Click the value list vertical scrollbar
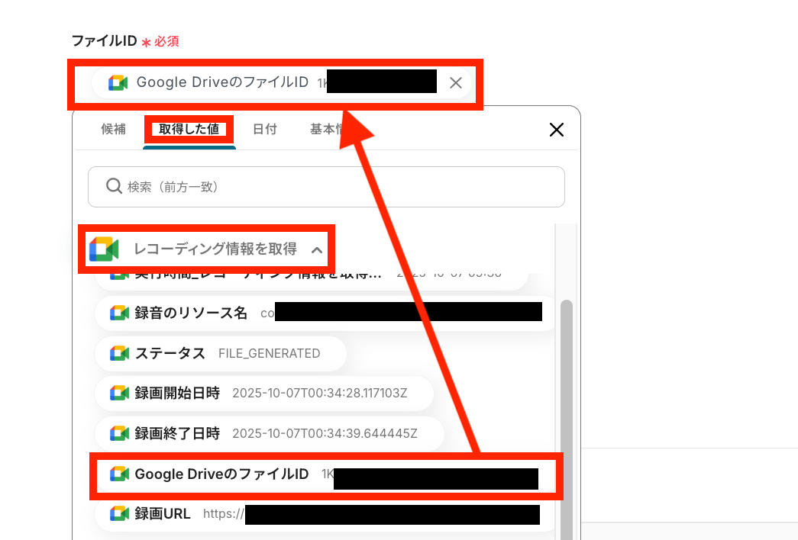 coord(567,419)
